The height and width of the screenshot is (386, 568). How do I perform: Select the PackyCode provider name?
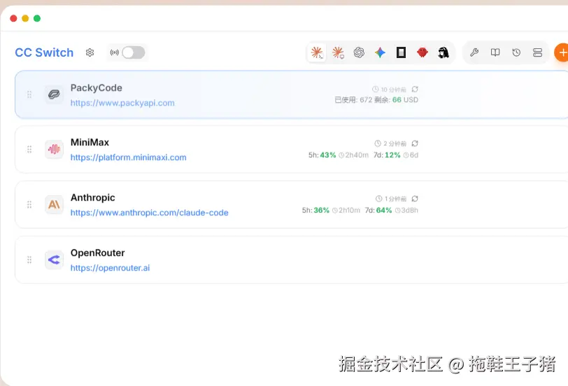tap(97, 88)
